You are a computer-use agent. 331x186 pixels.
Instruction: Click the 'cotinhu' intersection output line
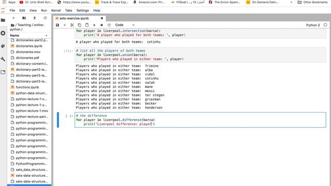pyautogui.click(x=118, y=42)
